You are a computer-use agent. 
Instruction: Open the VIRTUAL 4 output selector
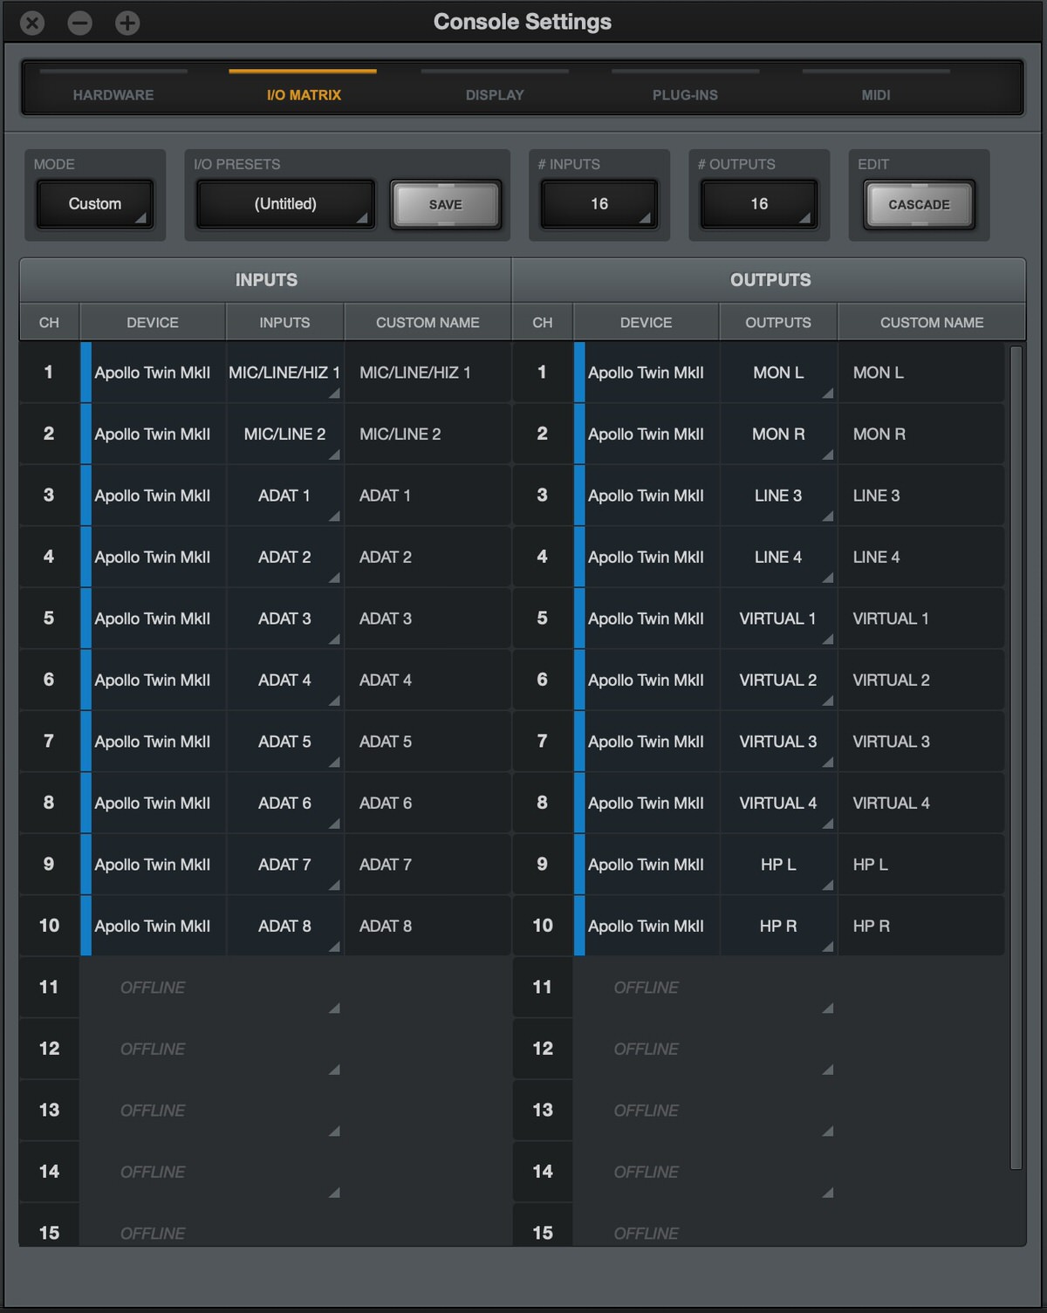click(778, 803)
